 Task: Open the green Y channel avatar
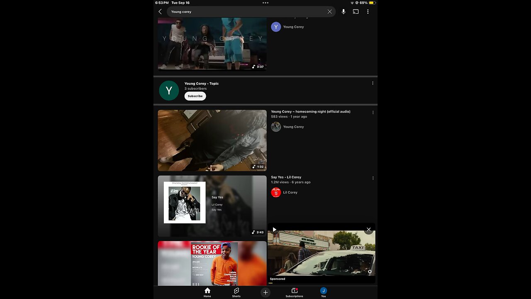[169, 90]
